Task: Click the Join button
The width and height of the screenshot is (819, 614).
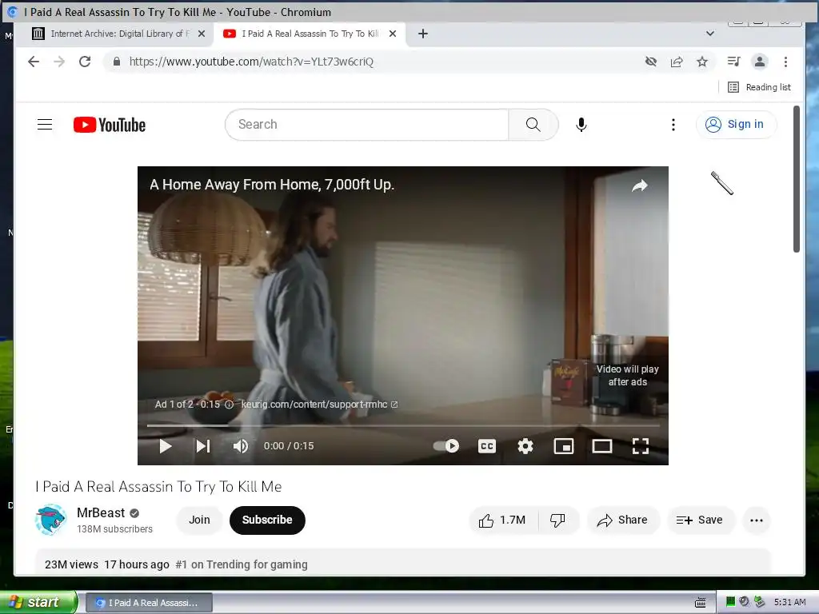Action: [199, 520]
